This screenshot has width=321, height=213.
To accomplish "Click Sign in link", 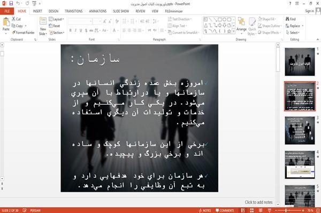I will coord(309,11).
